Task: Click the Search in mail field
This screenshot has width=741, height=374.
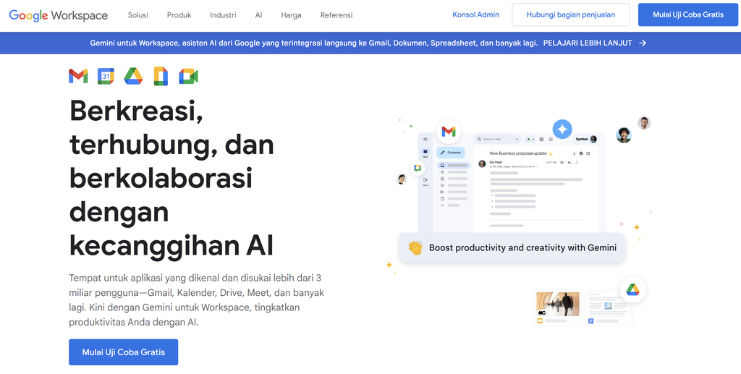Action: click(x=498, y=140)
